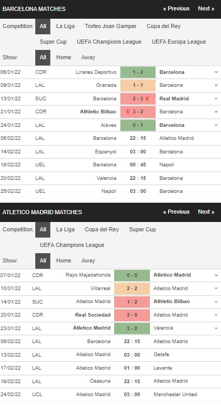Go to Previous Barcelona matches

pyautogui.click(x=176, y=8)
